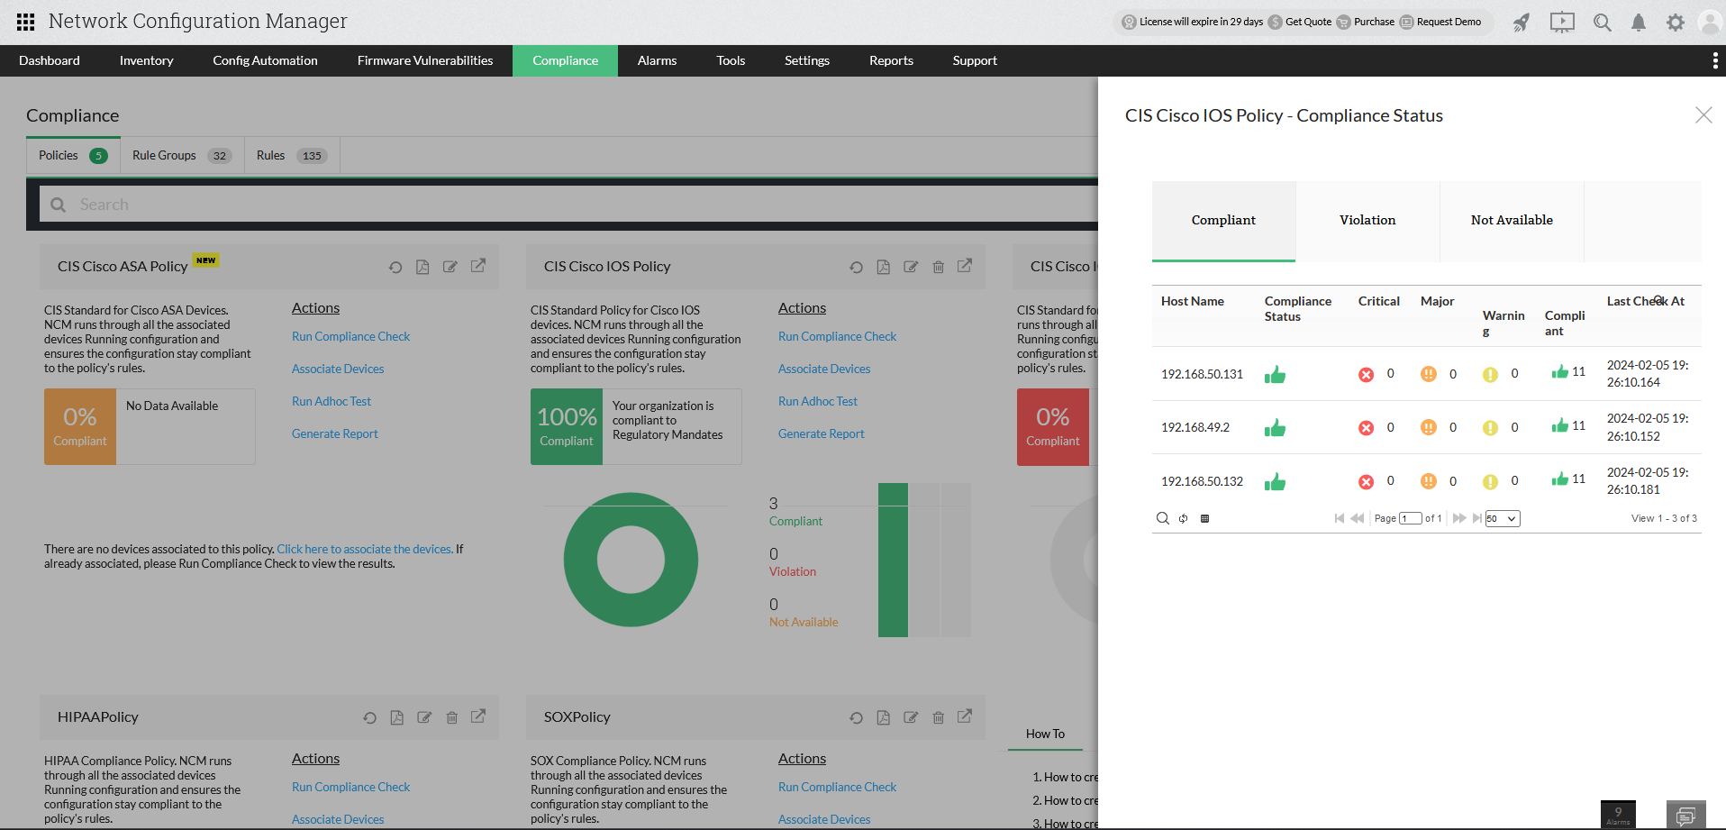Open the getting started rocket icon
The image size is (1726, 830).
(1521, 23)
